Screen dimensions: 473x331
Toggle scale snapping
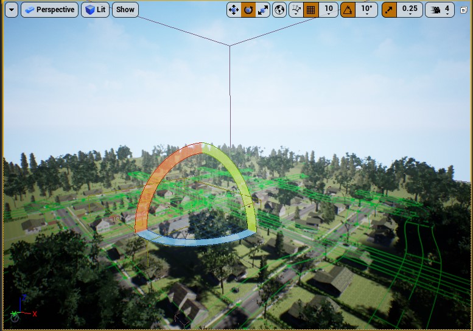click(x=389, y=10)
